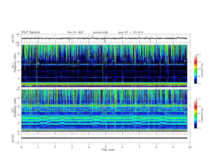This screenshot has width=214, height=165.
Task: Click the ch.2 colorbar "log(PSD)" label
Action: pyautogui.click(x=202, y=115)
